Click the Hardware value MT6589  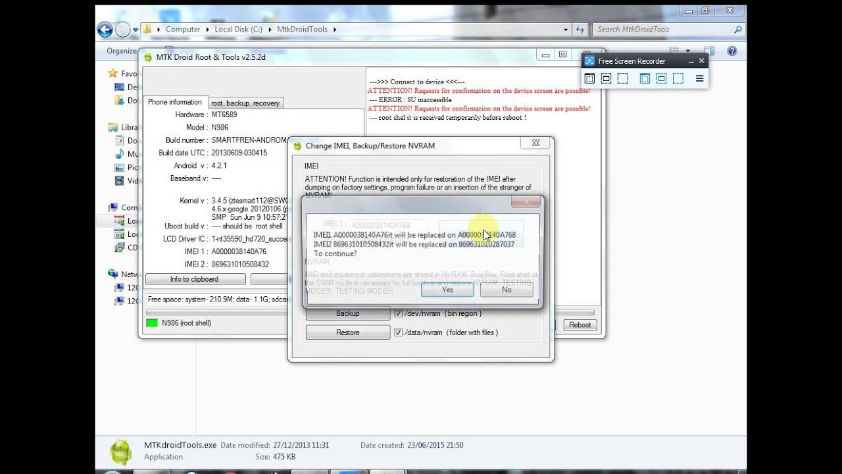(224, 115)
